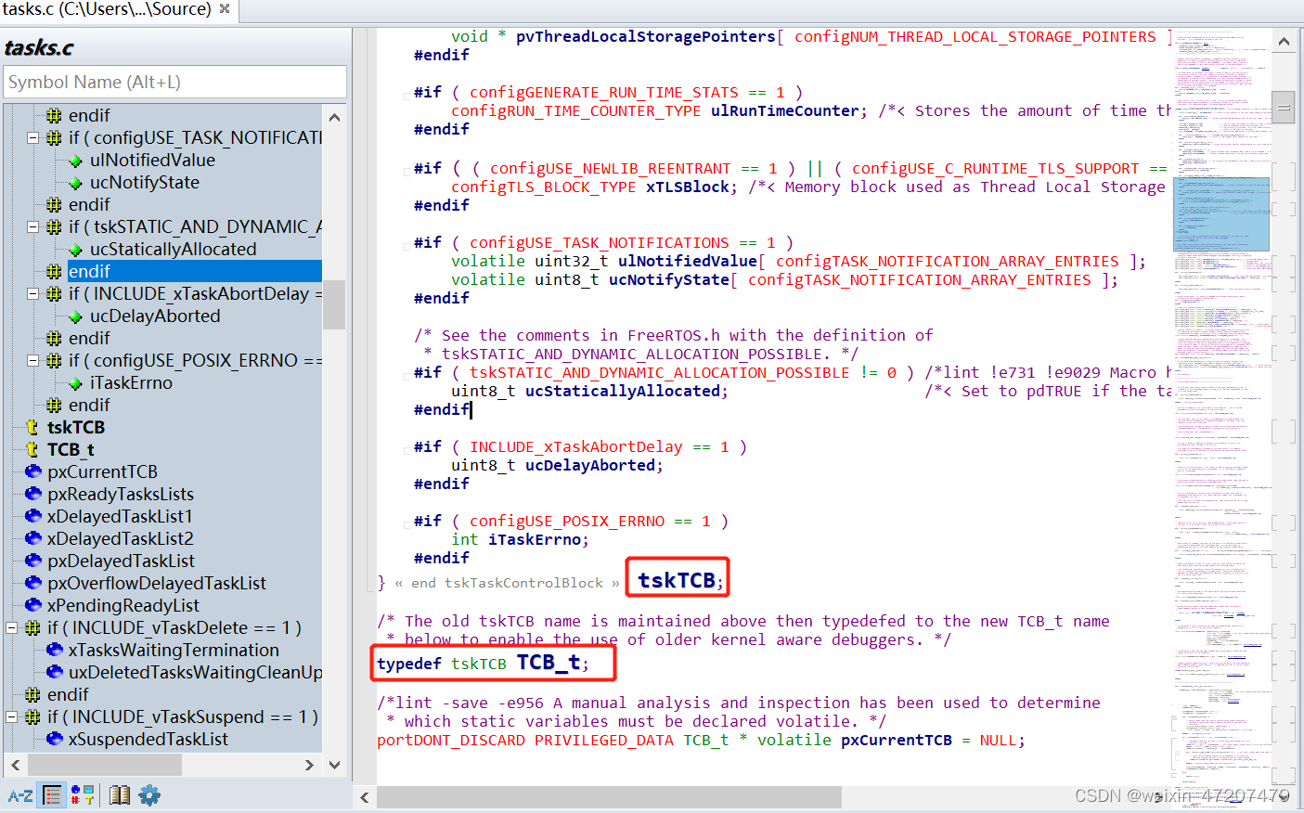Select the endif row below iTaskErrno
Viewport: 1304px width, 813px height.
pyautogui.click(x=89, y=405)
